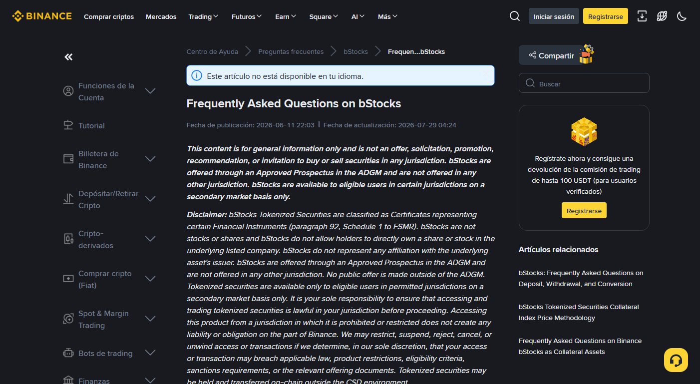Select the Spot & Margin Trading icon
This screenshot has width=700, height=384.
68,319
